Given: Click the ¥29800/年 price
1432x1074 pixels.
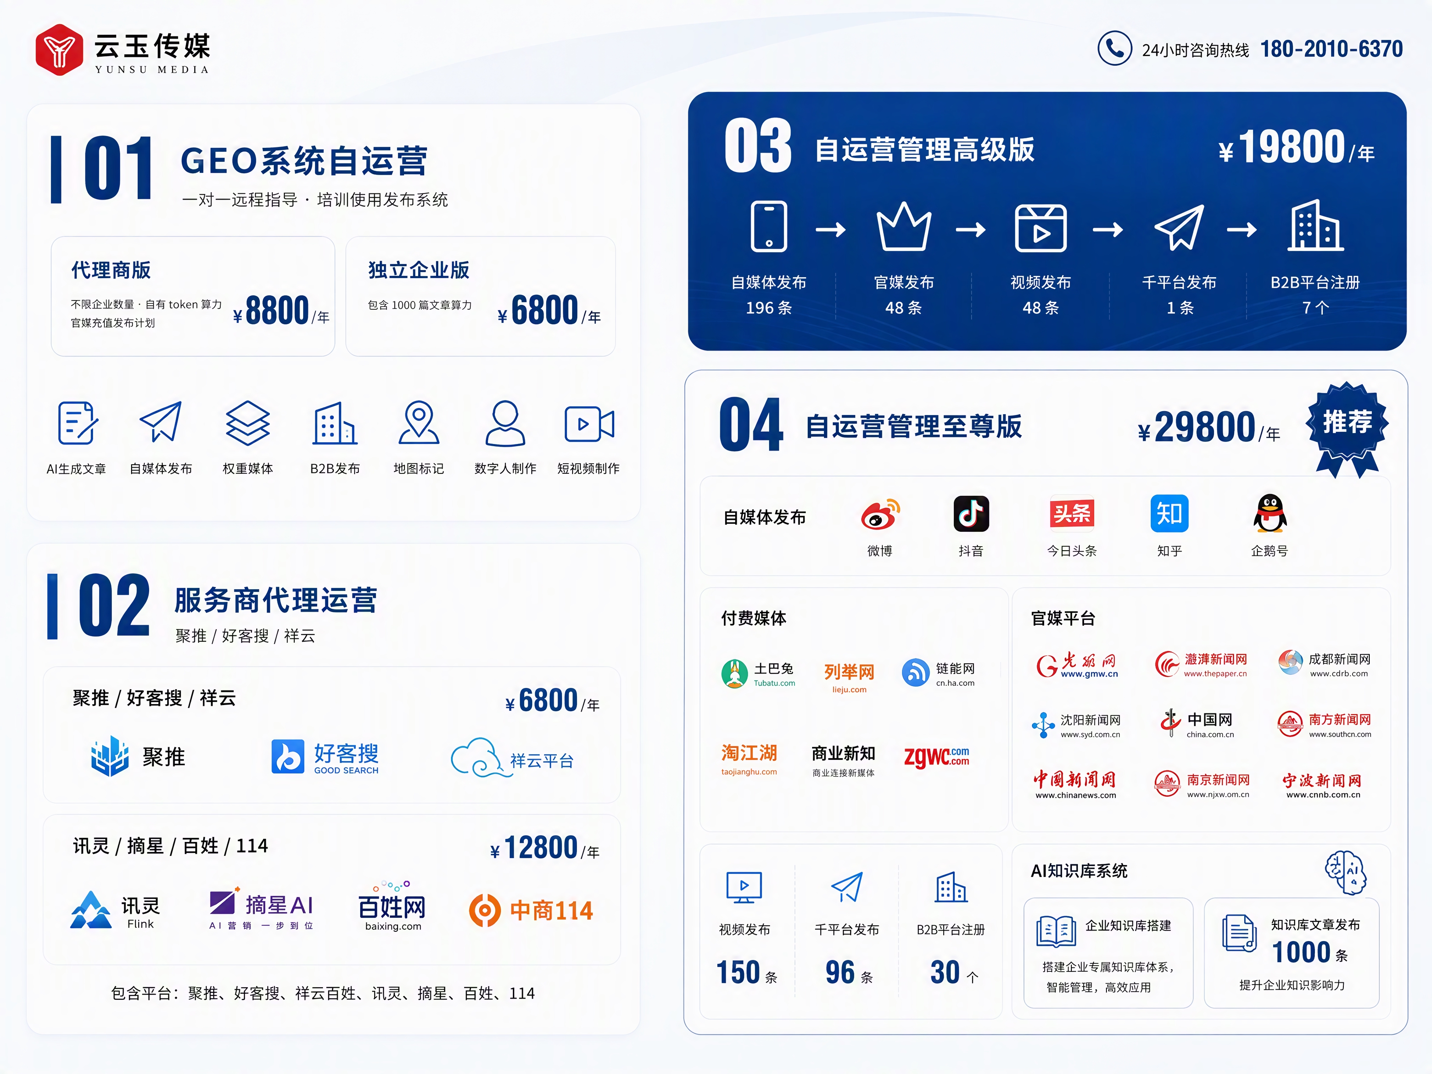Looking at the screenshot, I should pos(1209,427).
